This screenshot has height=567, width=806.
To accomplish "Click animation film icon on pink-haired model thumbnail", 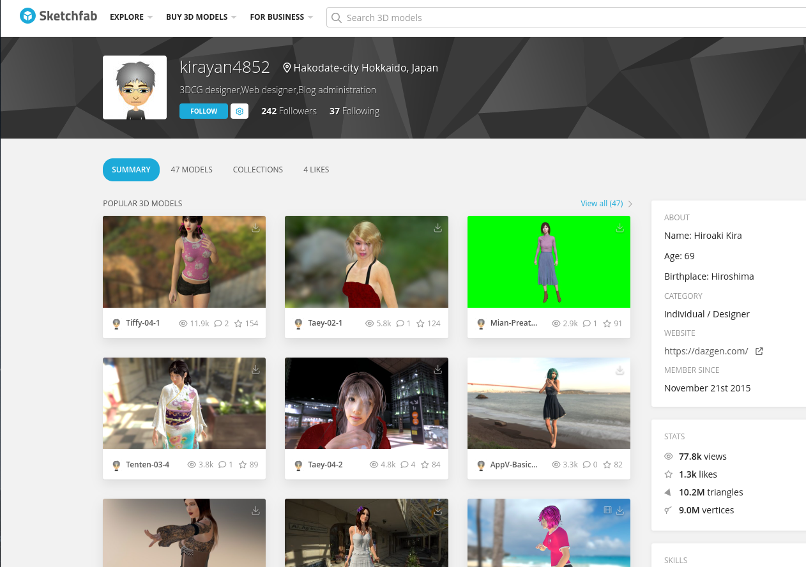I will click(x=607, y=510).
